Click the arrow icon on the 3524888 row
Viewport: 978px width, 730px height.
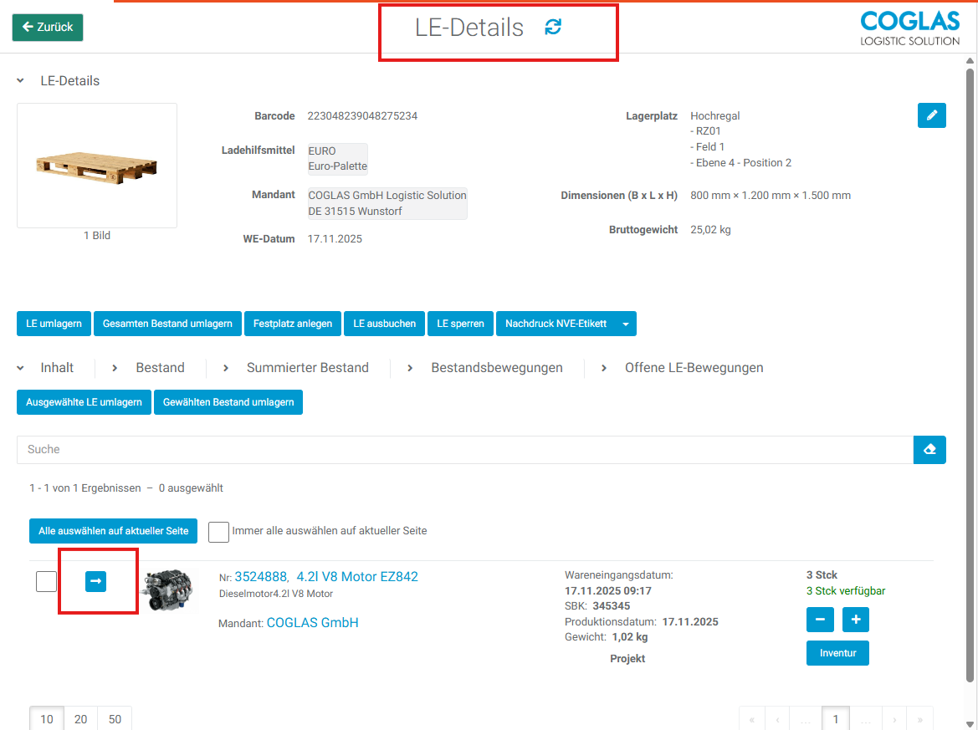click(x=95, y=581)
